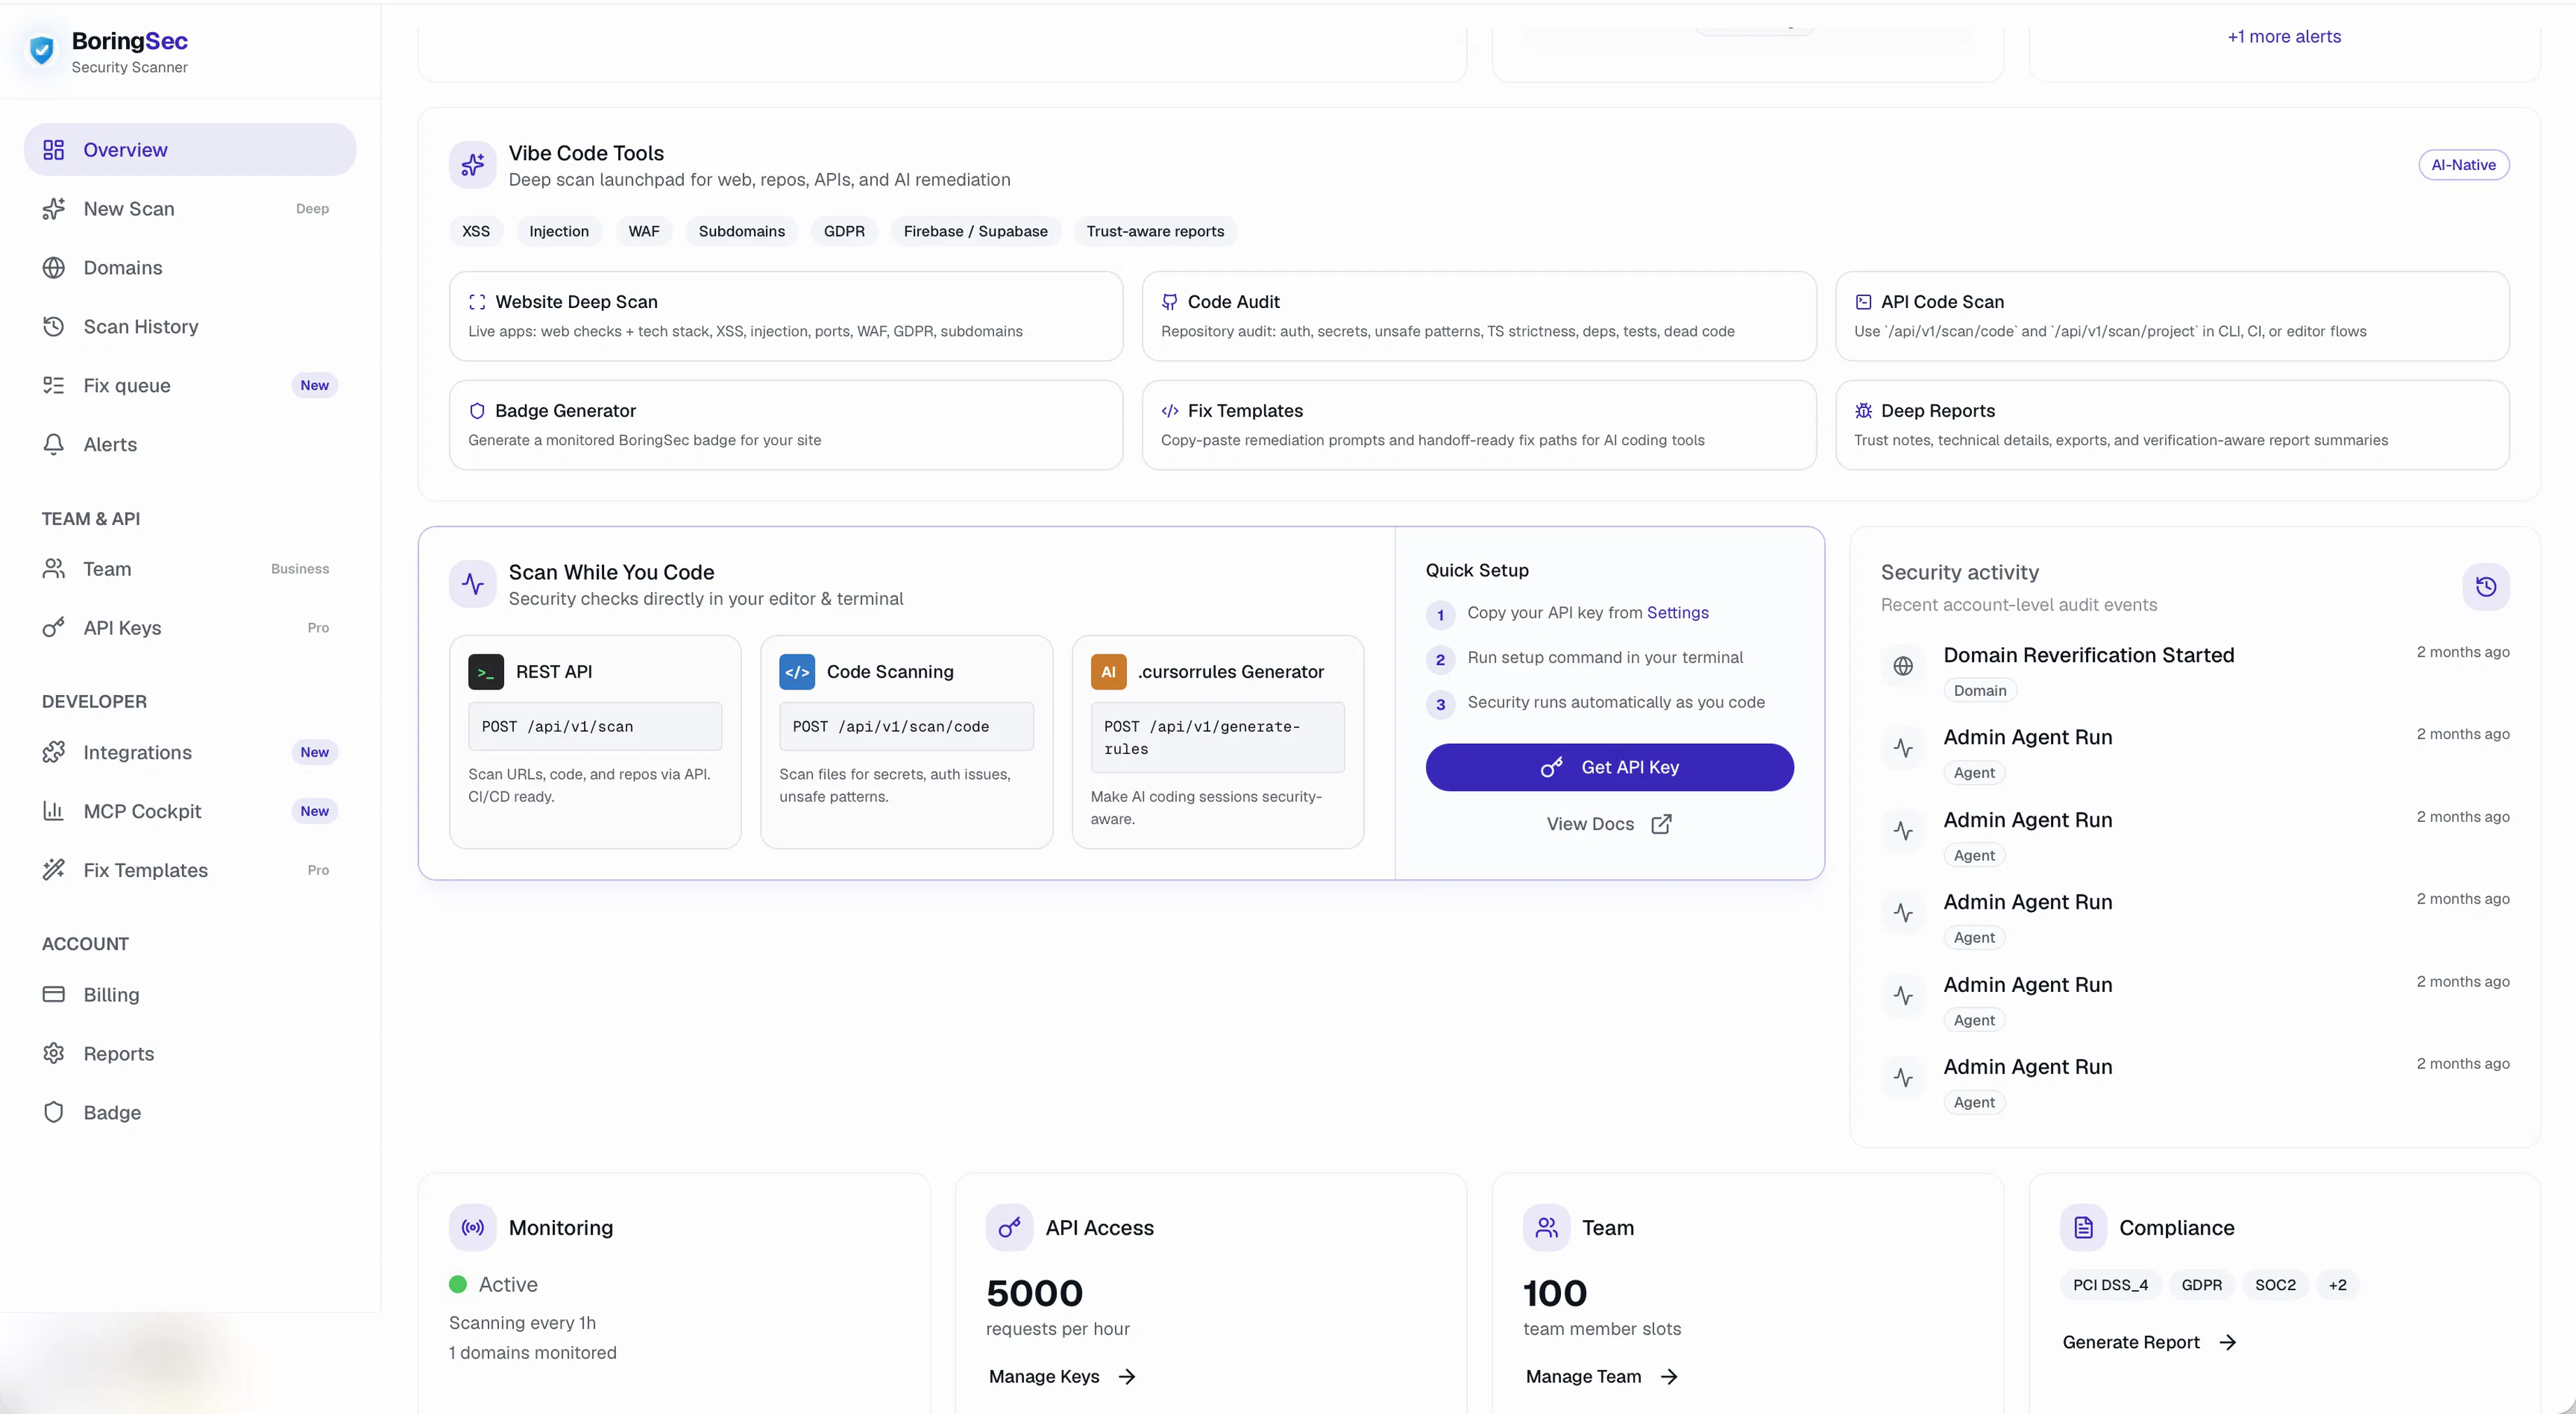Open the .cursorrules Generator card

(1217, 742)
